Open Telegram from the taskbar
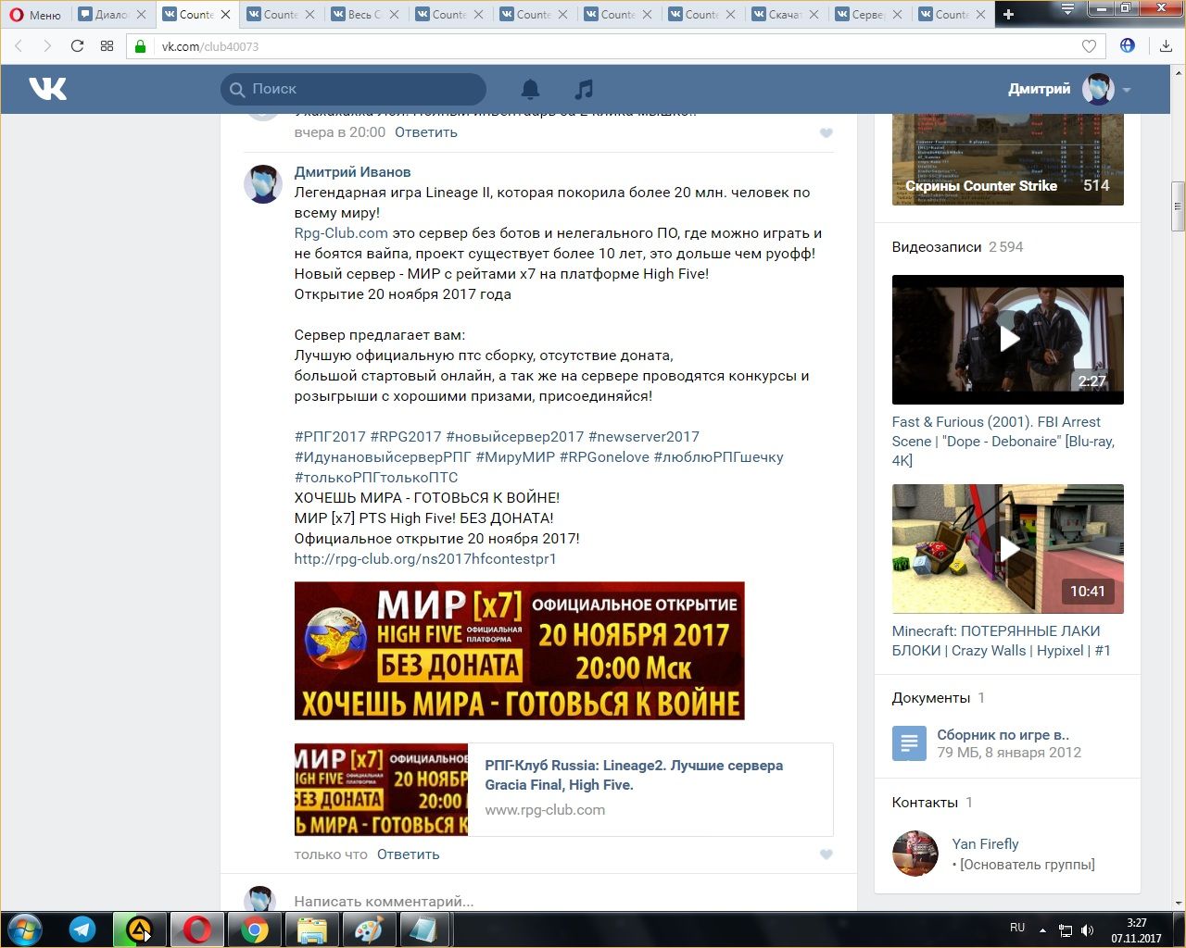1186x948 pixels. pos(82,929)
